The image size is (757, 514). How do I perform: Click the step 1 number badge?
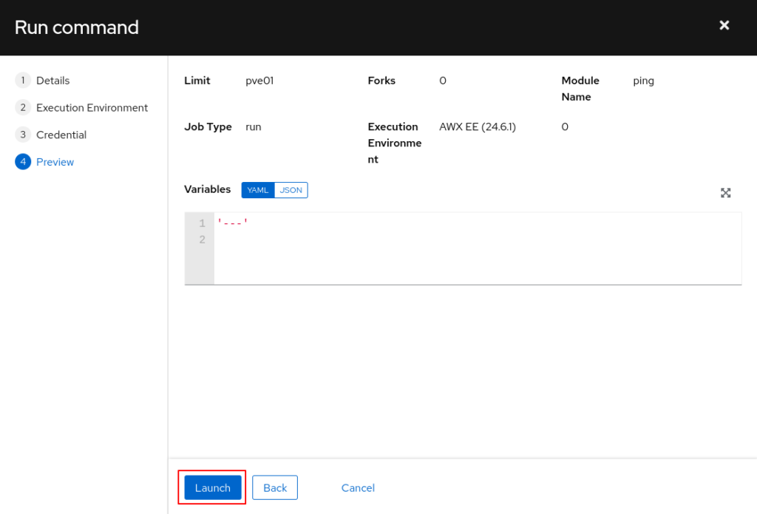[x=23, y=81]
